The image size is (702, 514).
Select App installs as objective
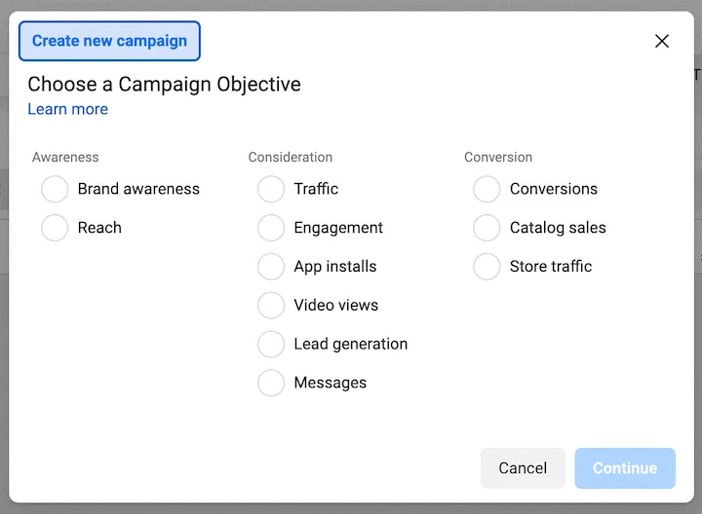271,267
